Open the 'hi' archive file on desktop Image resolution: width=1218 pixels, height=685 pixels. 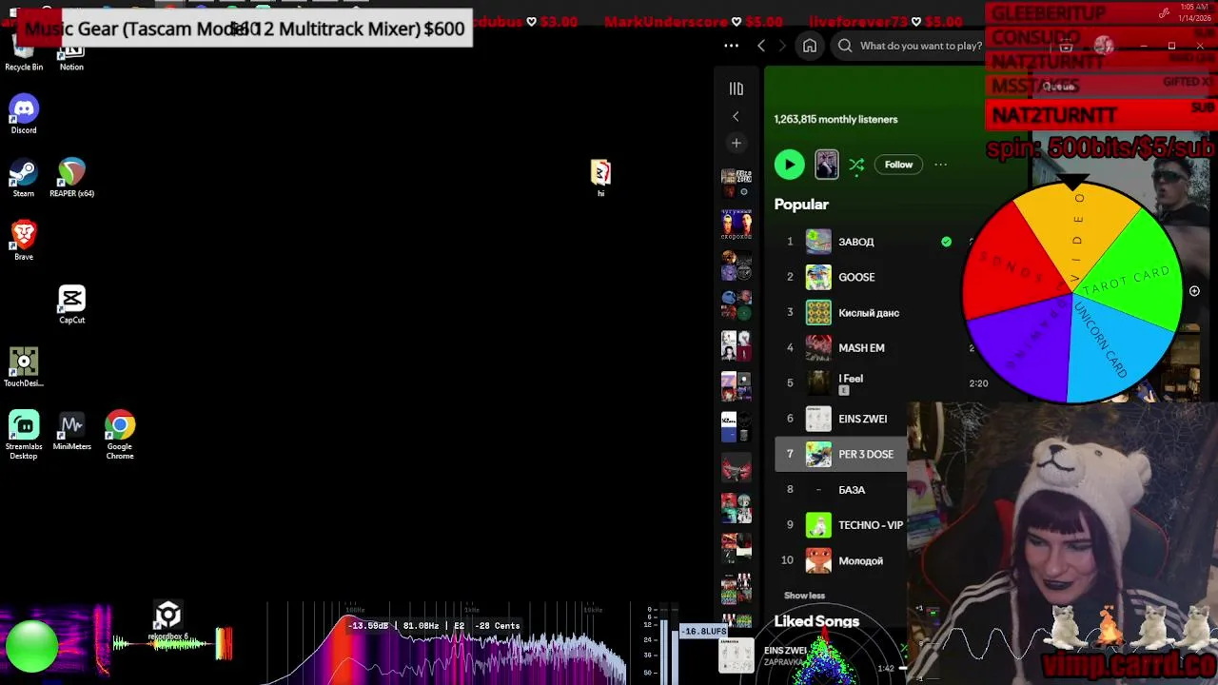click(x=600, y=178)
